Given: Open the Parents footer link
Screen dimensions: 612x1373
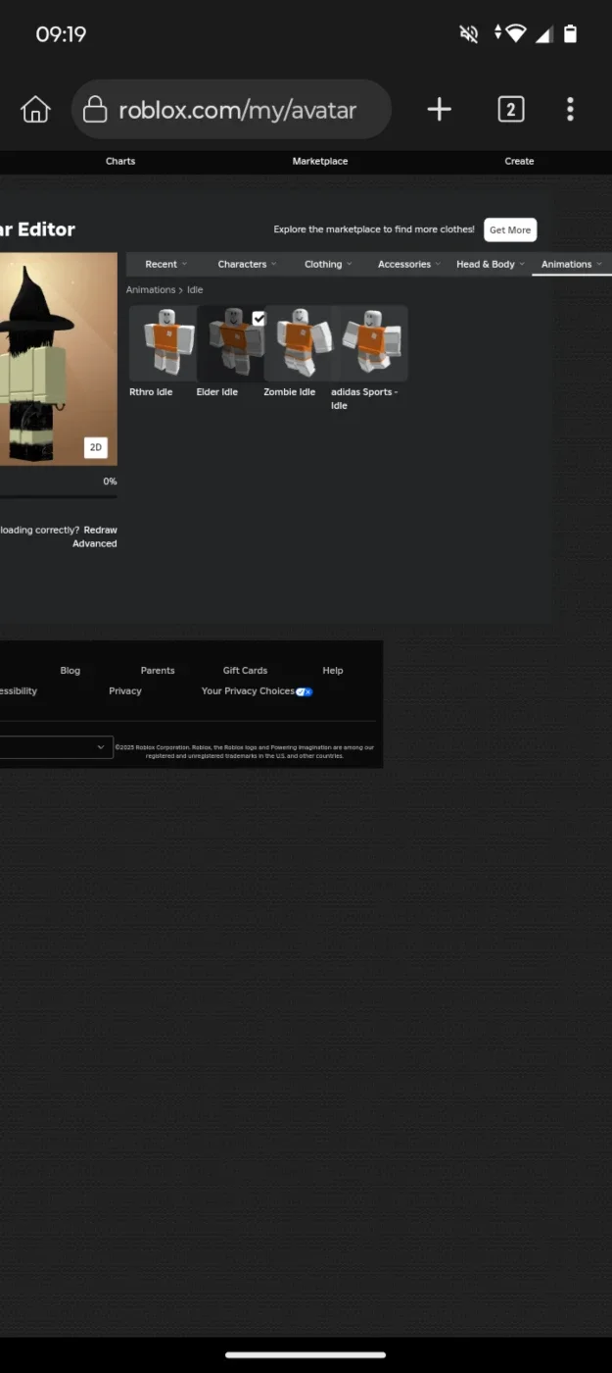Looking at the screenshot, I should coord(158,671).
